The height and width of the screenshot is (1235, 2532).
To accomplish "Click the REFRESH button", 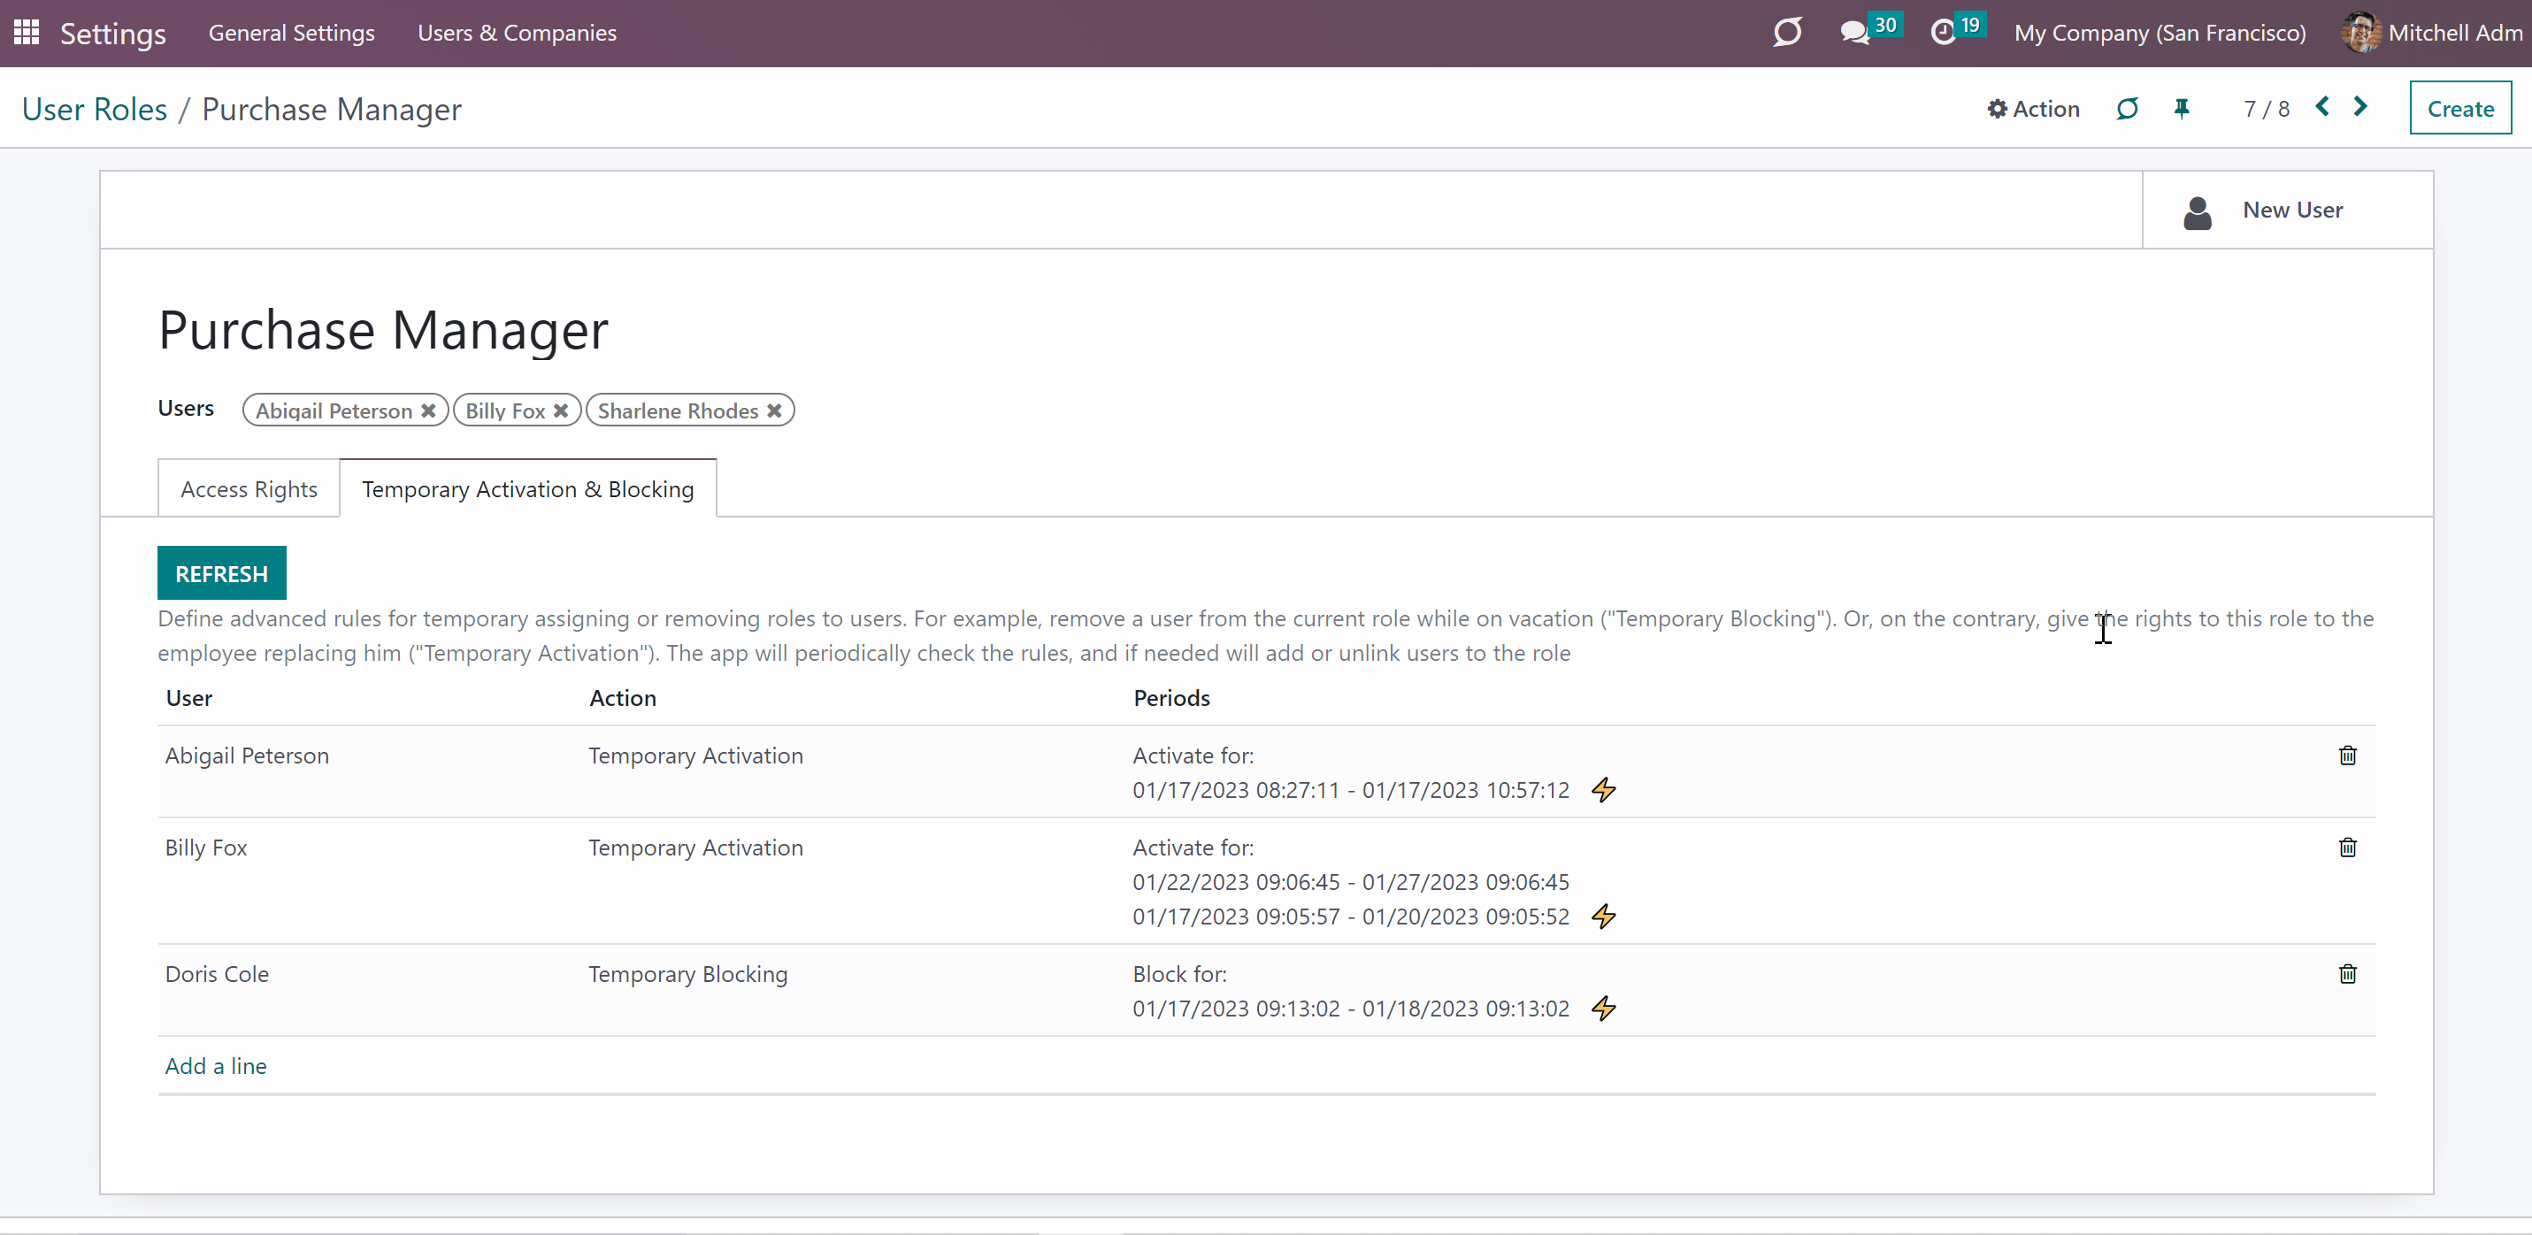I will [x=221, y=574].
